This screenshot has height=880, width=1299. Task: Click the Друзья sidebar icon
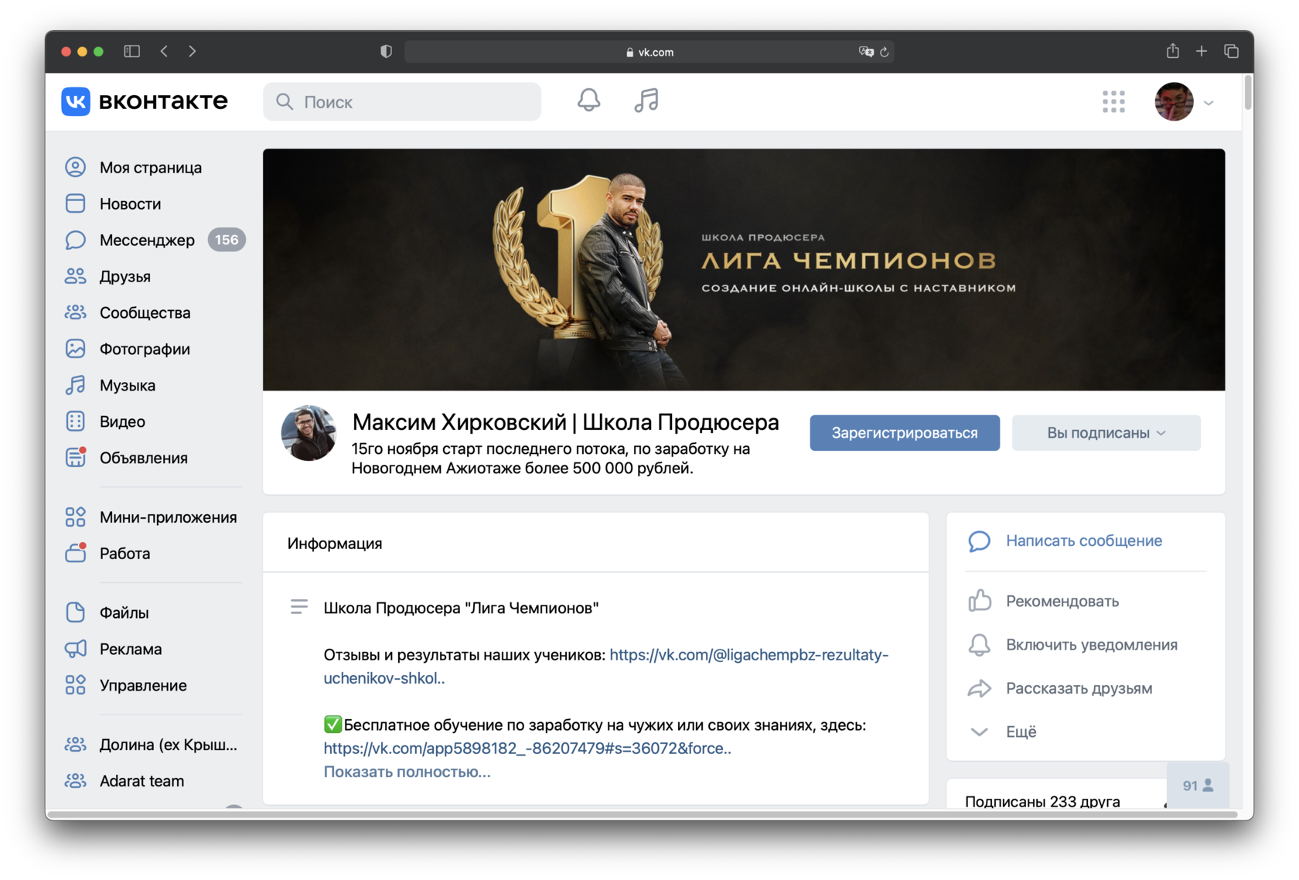tap(75, 276)
